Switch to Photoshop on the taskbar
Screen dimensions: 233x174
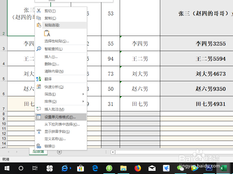(x=209, y=168)
